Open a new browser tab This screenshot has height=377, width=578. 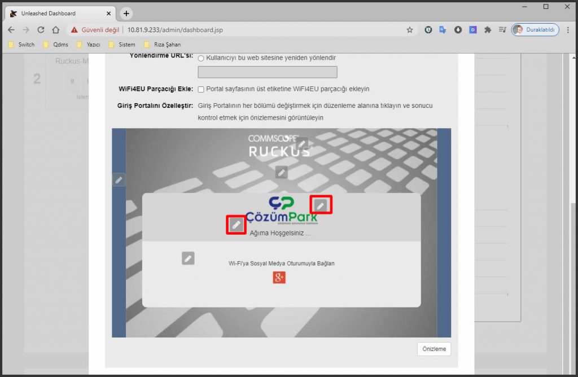point(126,14)
